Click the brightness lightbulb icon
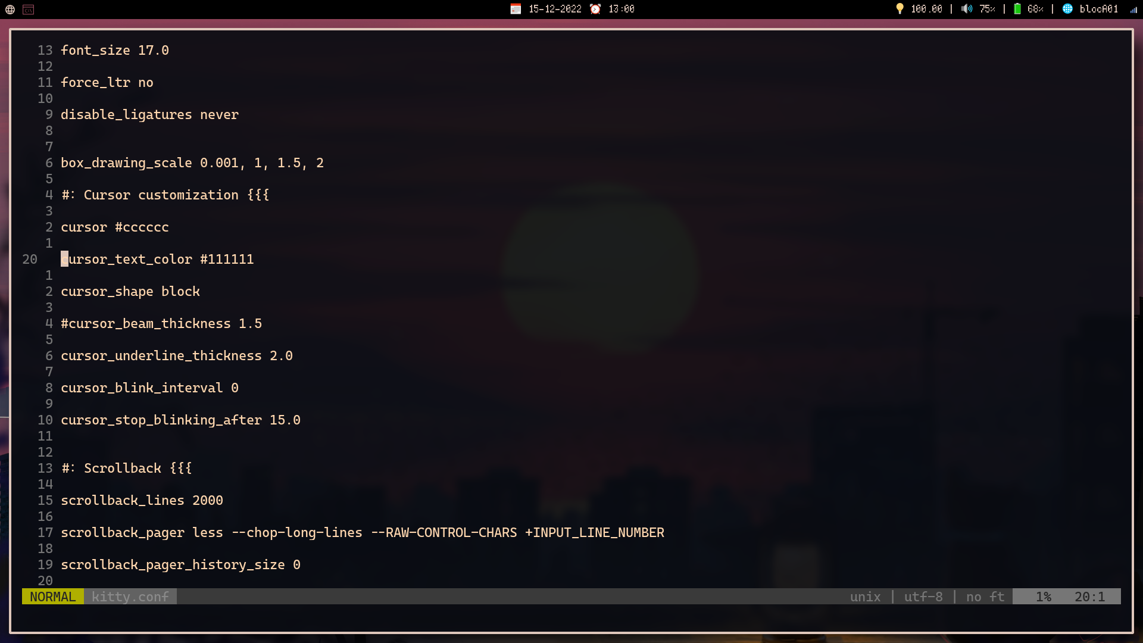The width and height of the screenshot is (1143, 643). [x=899, y=9]
